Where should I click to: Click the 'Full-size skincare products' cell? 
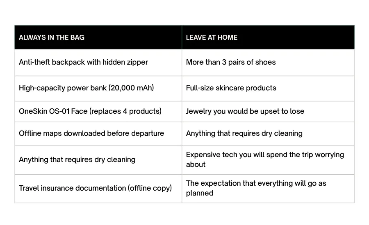[231, 88]
